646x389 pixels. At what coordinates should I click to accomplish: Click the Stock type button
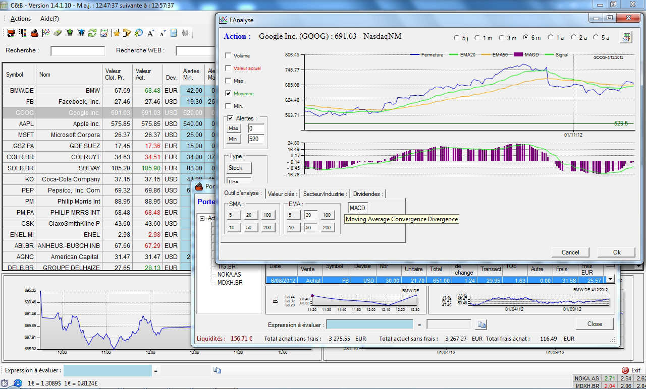(239, 168)
